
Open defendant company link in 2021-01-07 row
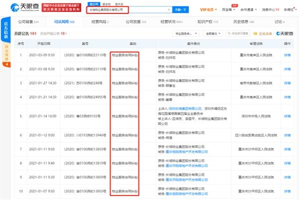tap(187, 194)
